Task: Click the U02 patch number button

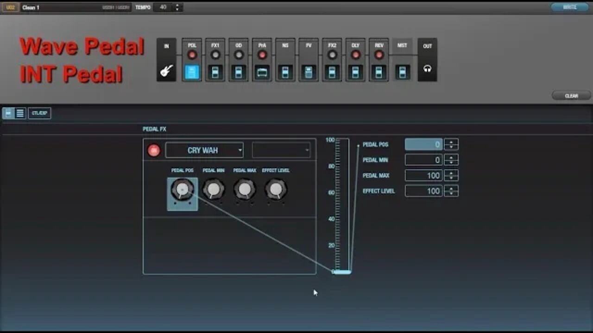Action: [x=11, y=7]
